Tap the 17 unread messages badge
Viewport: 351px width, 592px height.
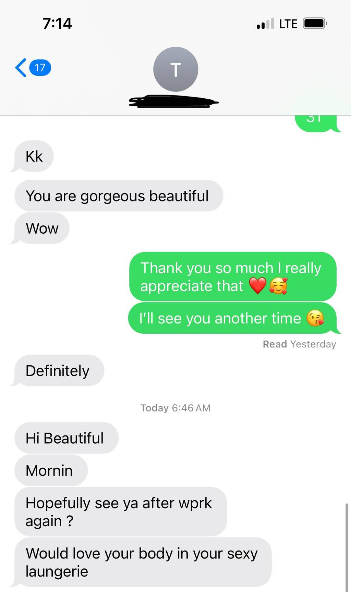click(x=40, y=67)
